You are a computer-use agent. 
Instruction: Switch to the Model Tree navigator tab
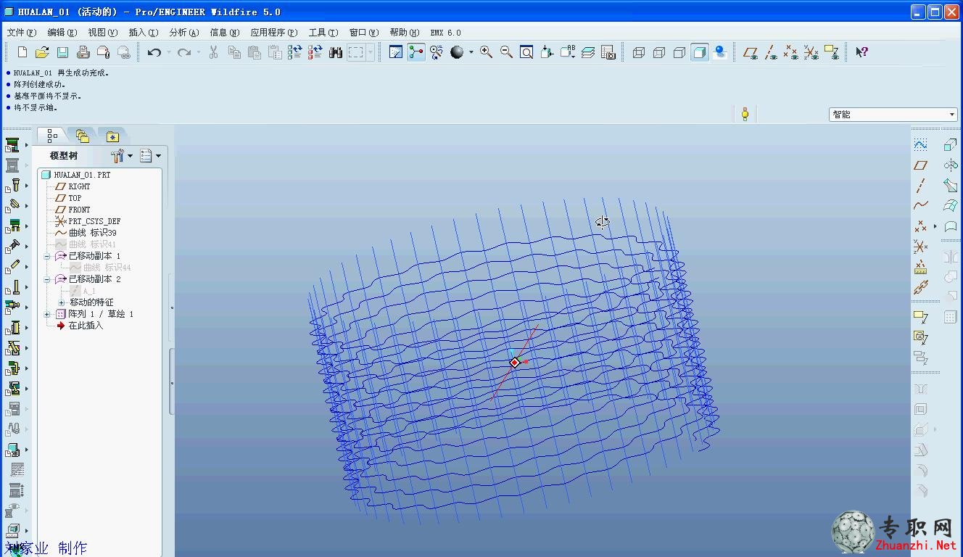[x=51, y=136]
